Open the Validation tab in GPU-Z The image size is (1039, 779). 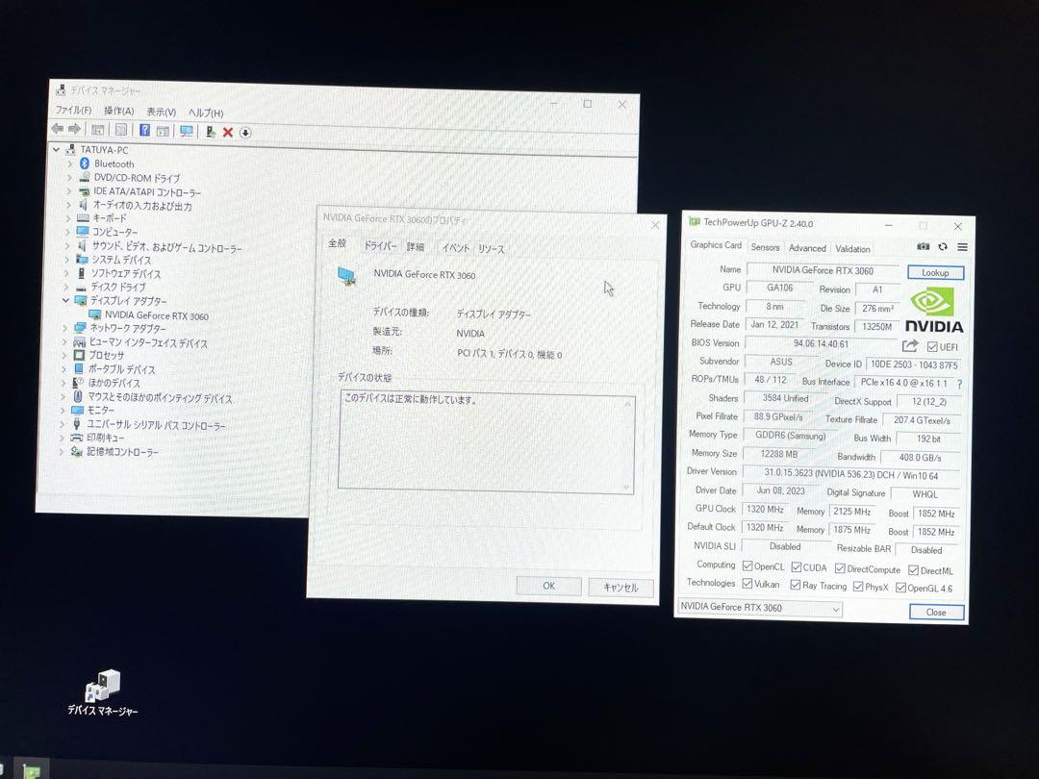852,249
